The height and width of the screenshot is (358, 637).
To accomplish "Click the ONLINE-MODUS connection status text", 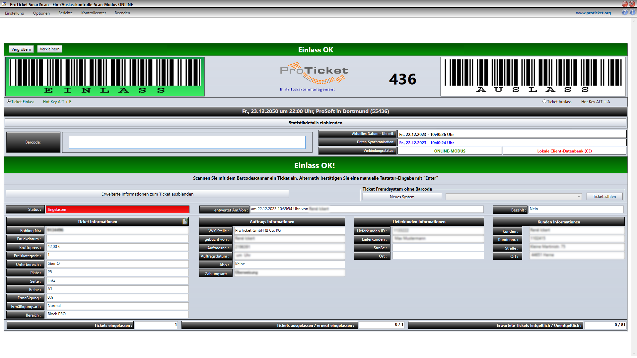I will [x=450, y=151].
